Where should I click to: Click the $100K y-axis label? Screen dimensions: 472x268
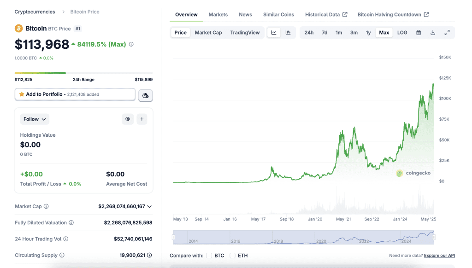click(x=445, y=99)
